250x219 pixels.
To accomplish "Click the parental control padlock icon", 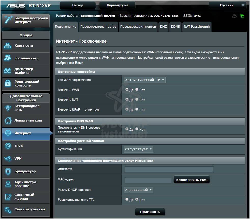I will [x=7, y=83].
